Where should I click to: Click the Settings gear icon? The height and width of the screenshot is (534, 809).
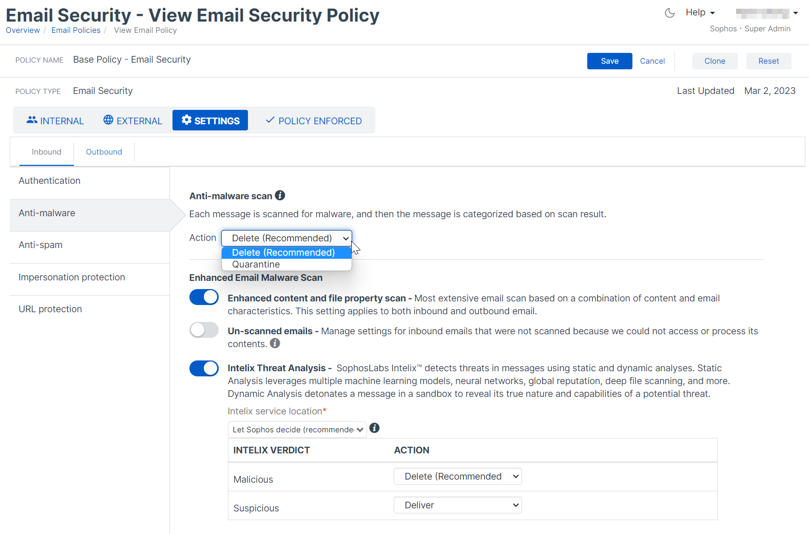coord(187,120)
